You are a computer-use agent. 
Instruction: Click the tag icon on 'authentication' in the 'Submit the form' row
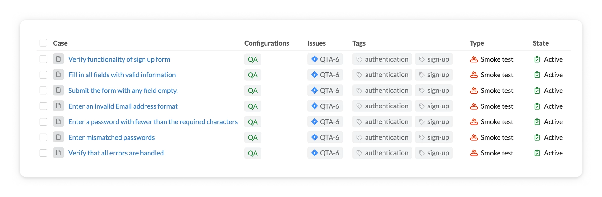pyautogui.click(x=359, y=91)
